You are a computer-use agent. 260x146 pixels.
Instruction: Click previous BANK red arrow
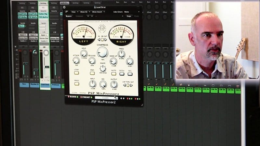(x=69, y=97)
